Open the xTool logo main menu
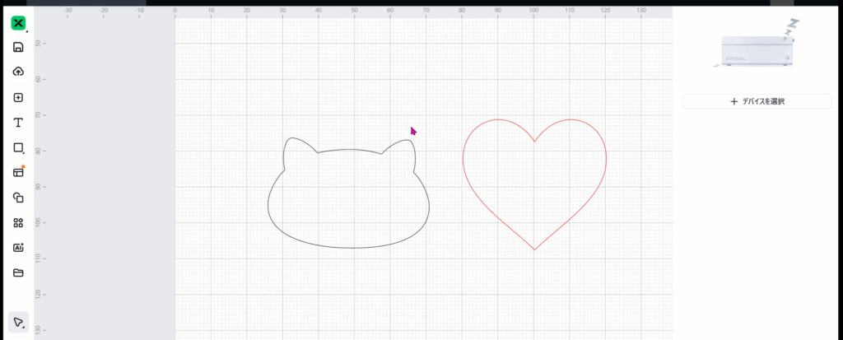 tap(18, 23)
